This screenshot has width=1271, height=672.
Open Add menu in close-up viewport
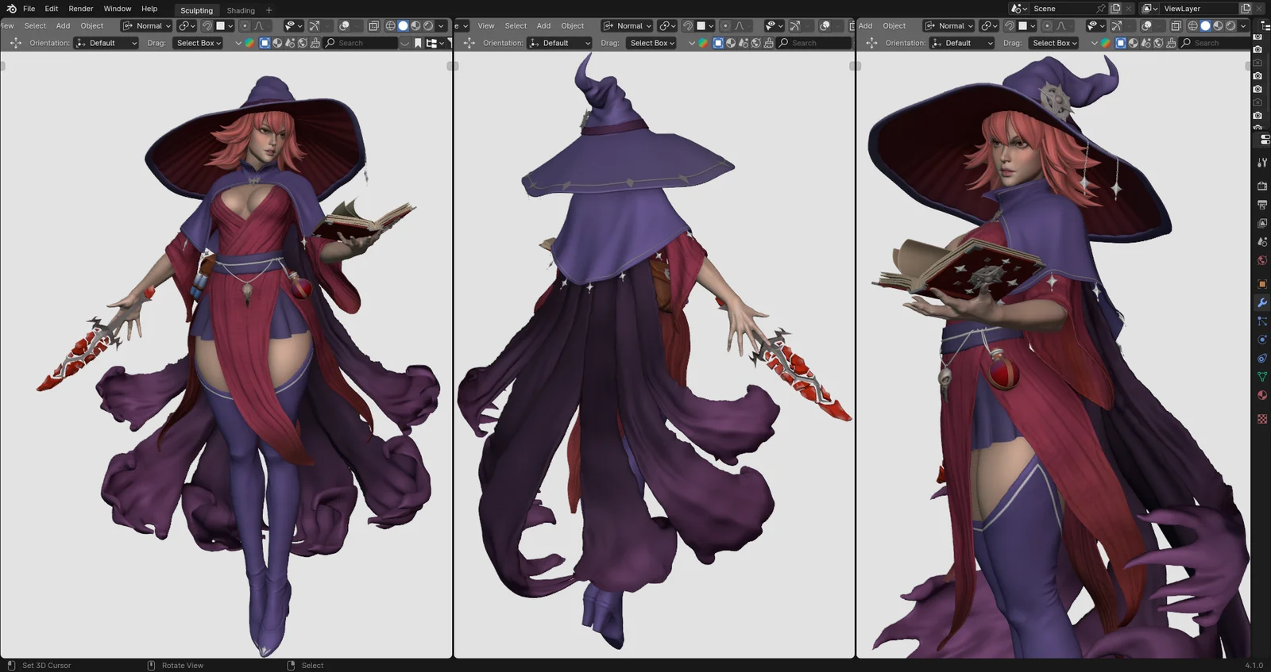click(x=865, y=25)
